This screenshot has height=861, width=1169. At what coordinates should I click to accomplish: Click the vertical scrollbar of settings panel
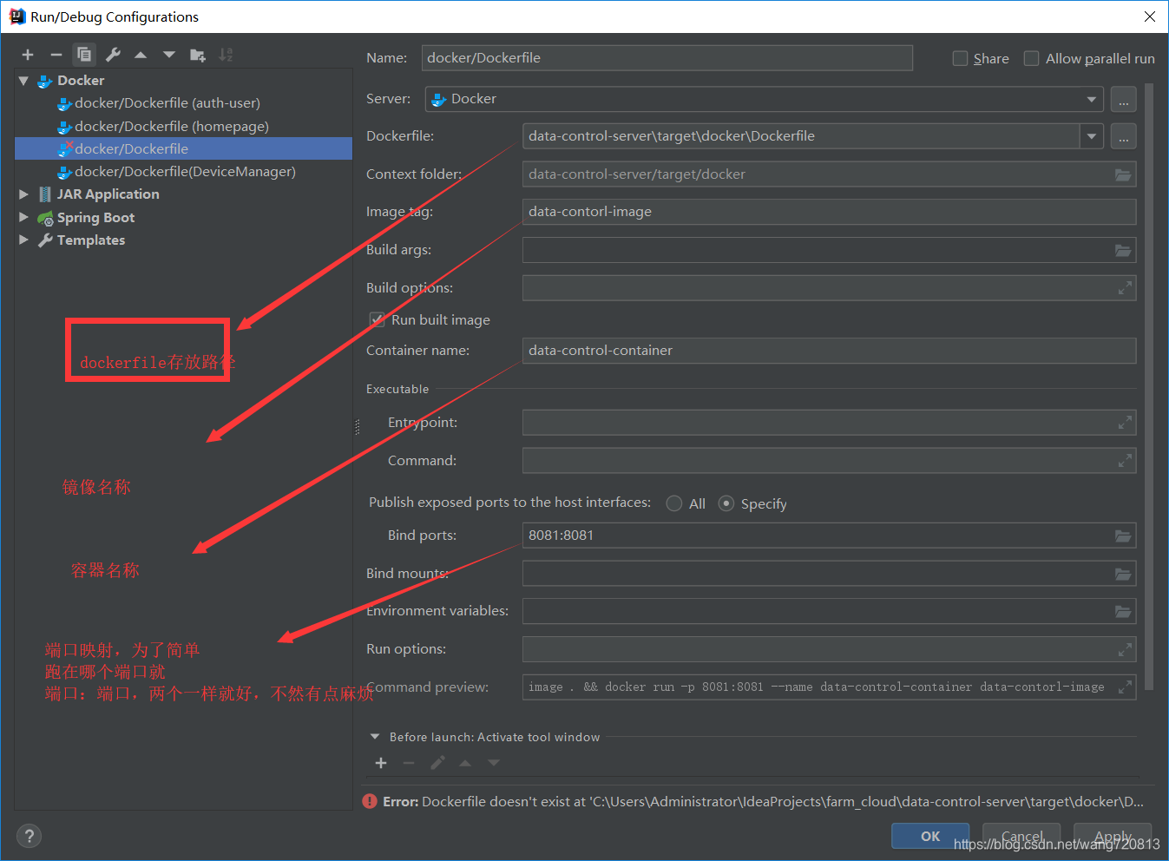[1149, 386]
